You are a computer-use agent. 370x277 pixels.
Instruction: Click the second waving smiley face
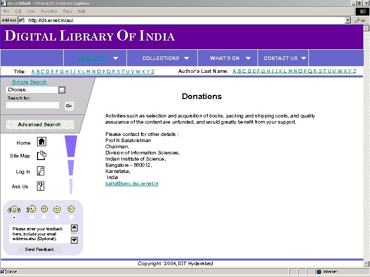click(x=31, y=209)
